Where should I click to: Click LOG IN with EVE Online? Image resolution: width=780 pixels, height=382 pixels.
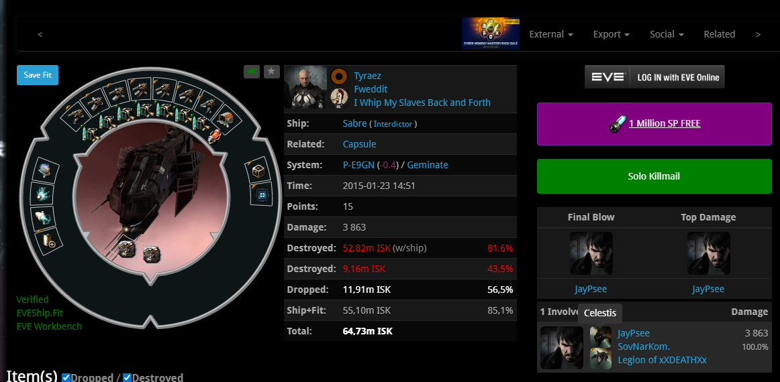pyautogui.click(x=654, y=77)
